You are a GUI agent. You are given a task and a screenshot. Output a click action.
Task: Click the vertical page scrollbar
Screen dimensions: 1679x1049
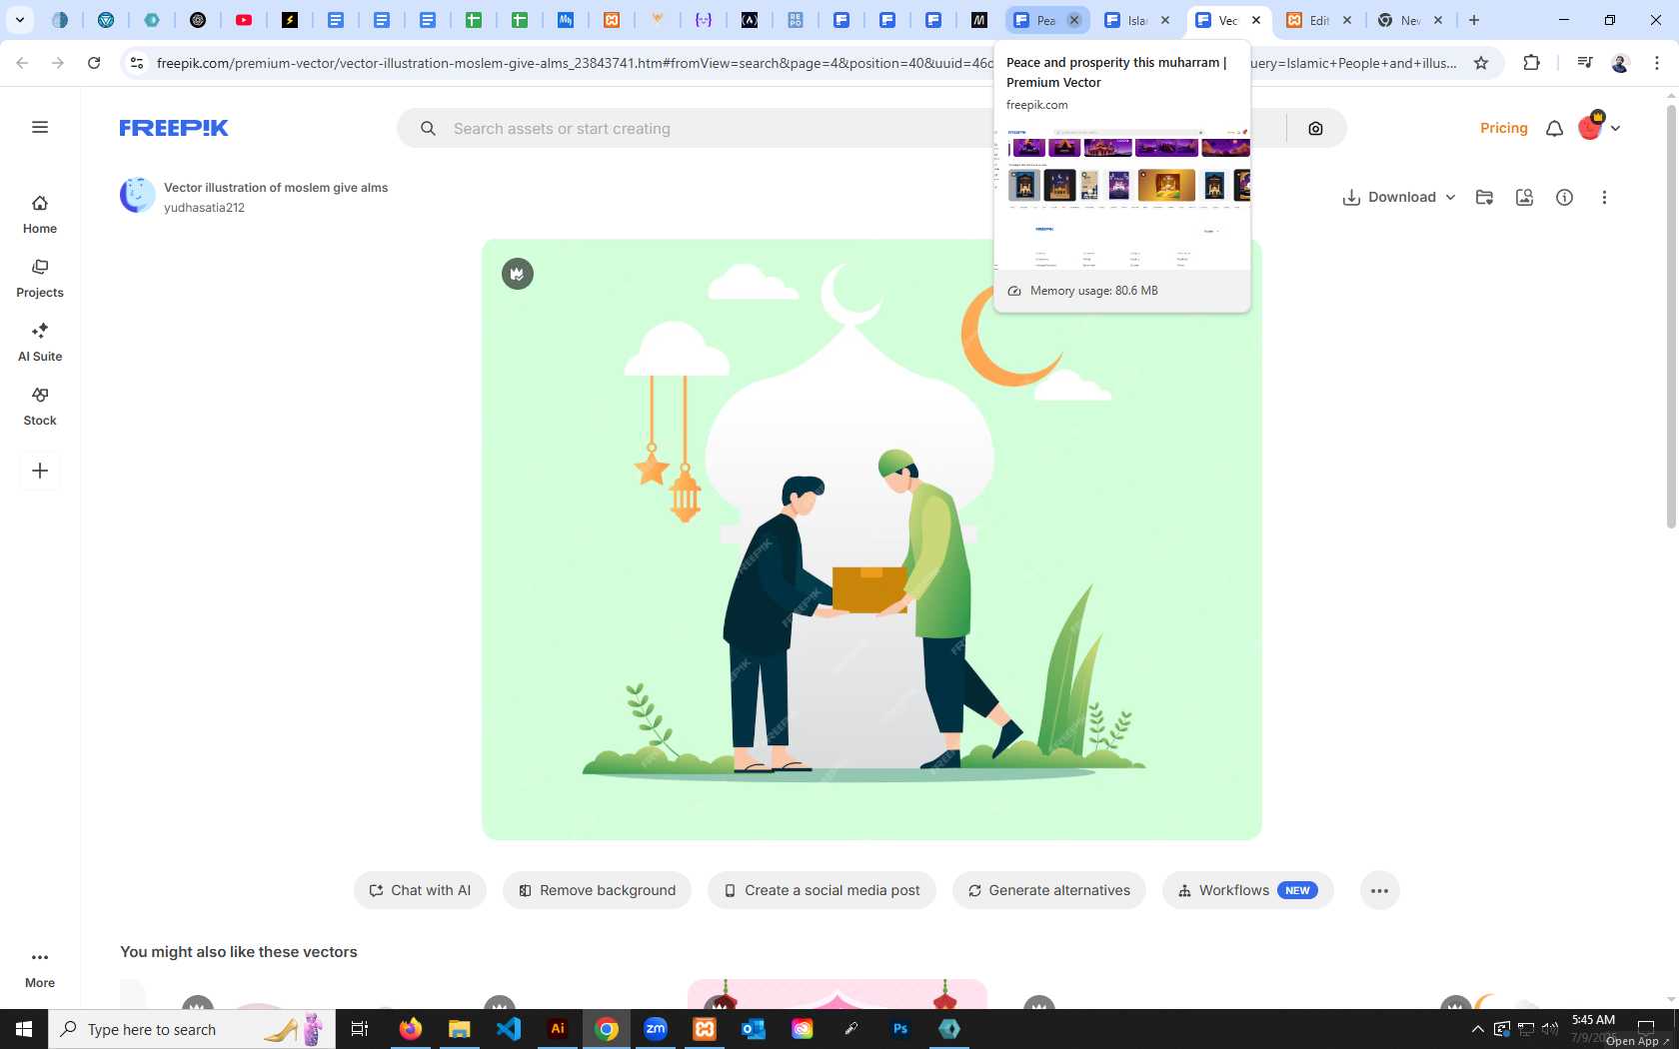coord(1671,316)
